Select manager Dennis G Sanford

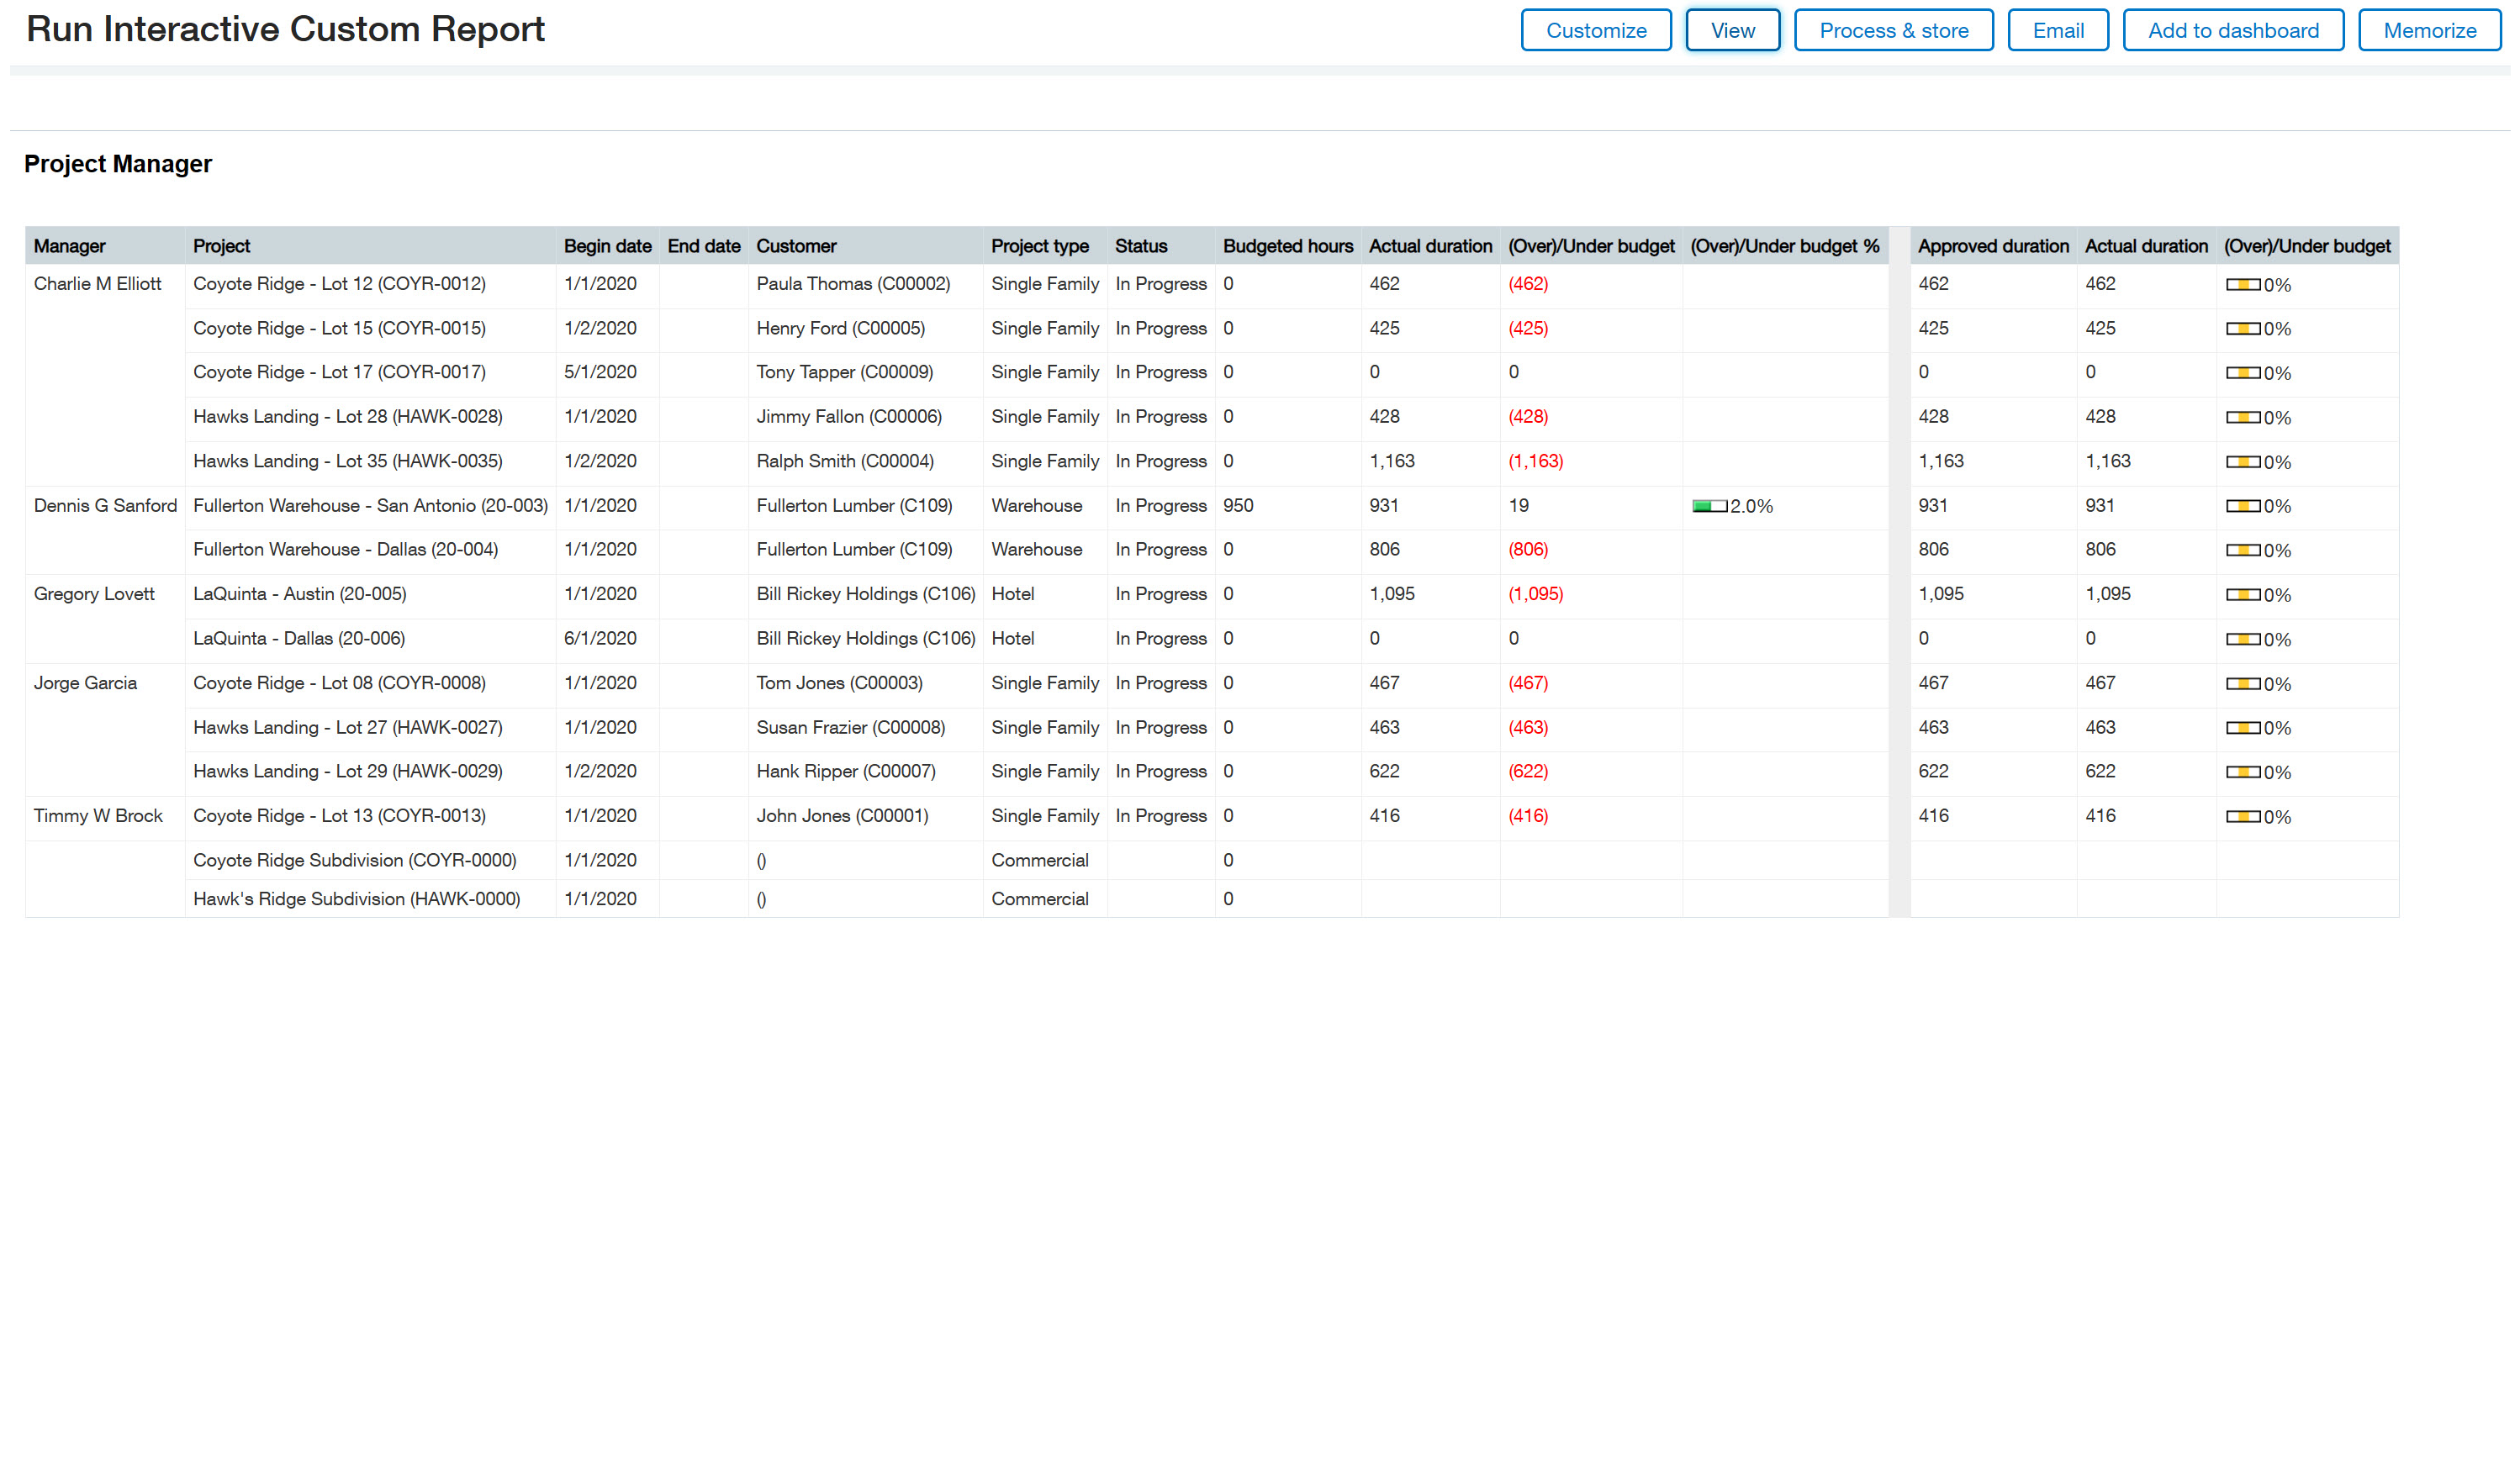coord(105,506)
